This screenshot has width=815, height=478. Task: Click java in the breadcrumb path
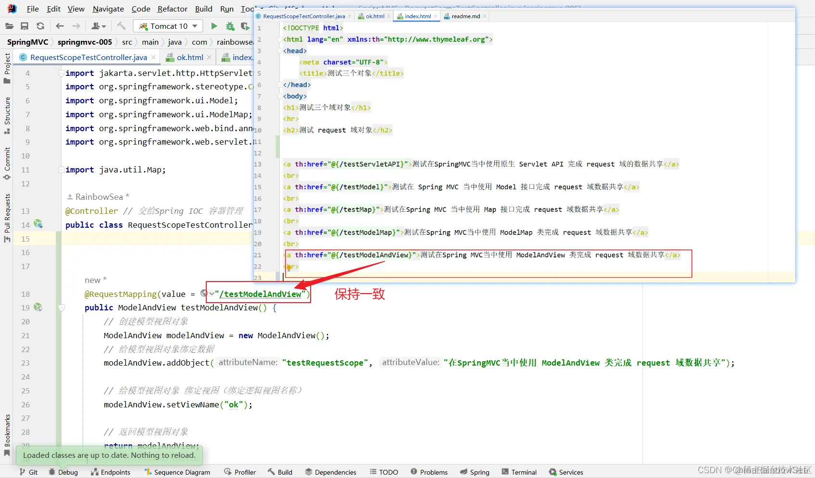pos(175,42)
